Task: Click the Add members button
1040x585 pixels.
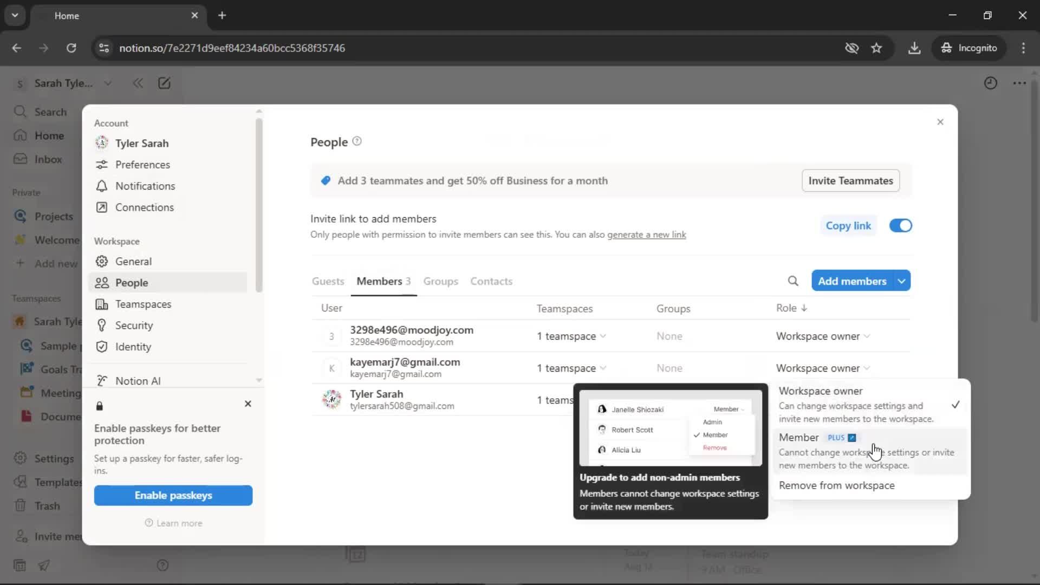Action: pyautogui.click(x=852, y=281)
